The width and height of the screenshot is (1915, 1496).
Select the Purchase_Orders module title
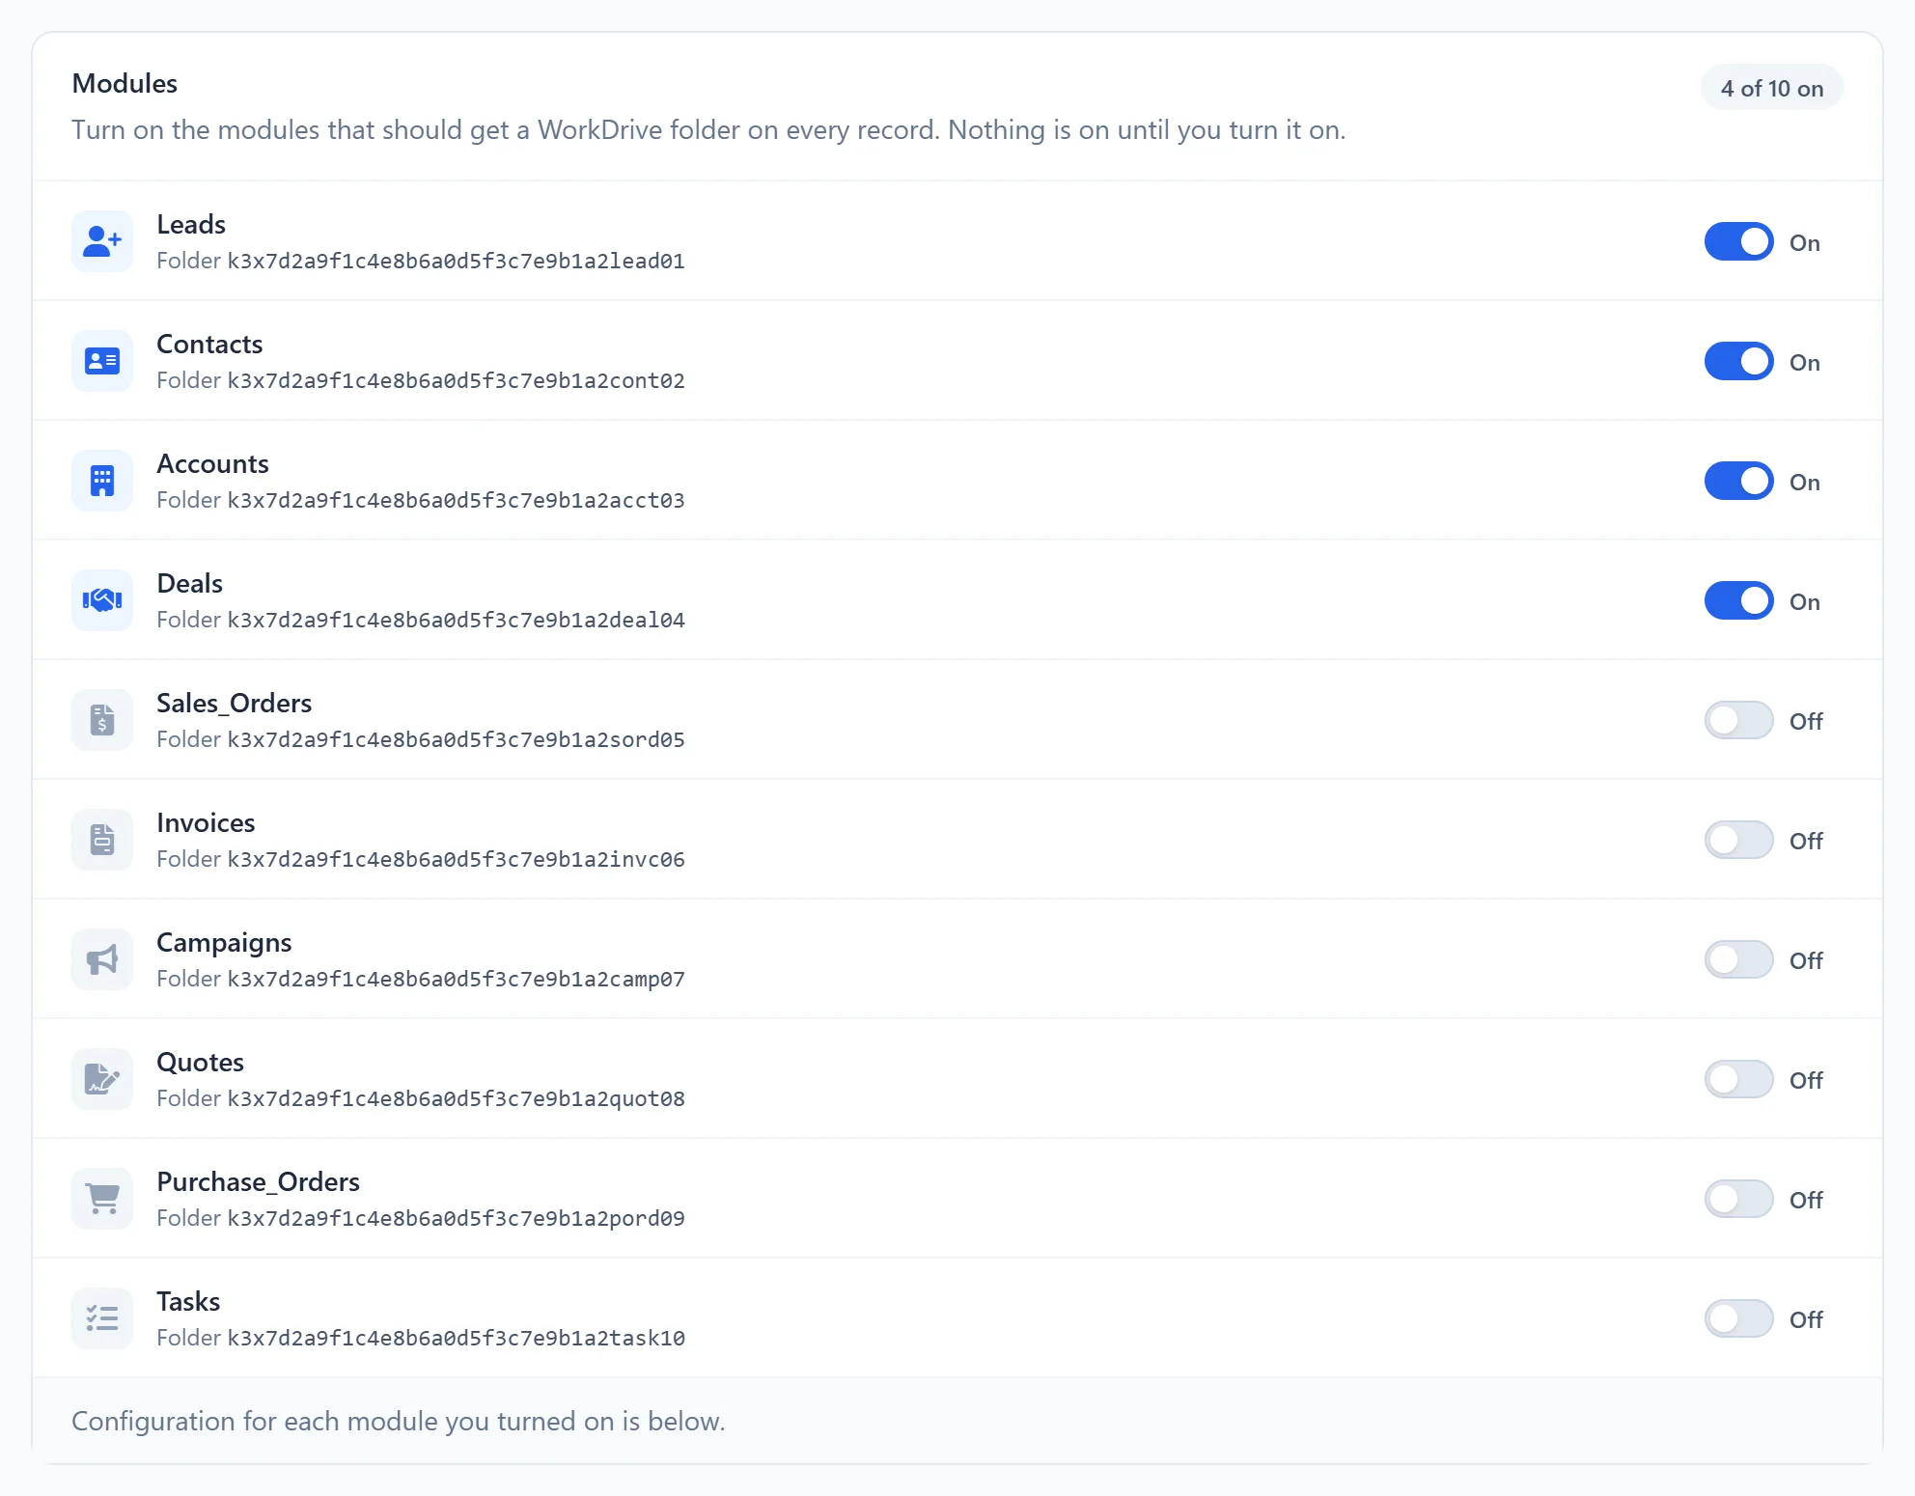click(258, 1181)
